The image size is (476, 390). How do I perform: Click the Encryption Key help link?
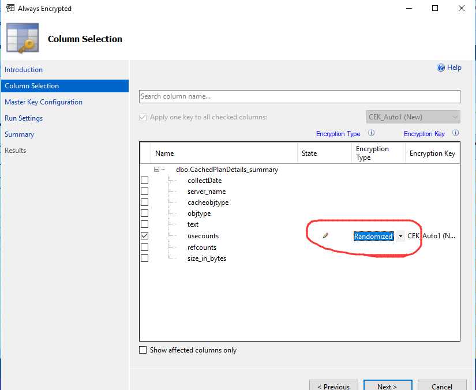tap(424, 134)
